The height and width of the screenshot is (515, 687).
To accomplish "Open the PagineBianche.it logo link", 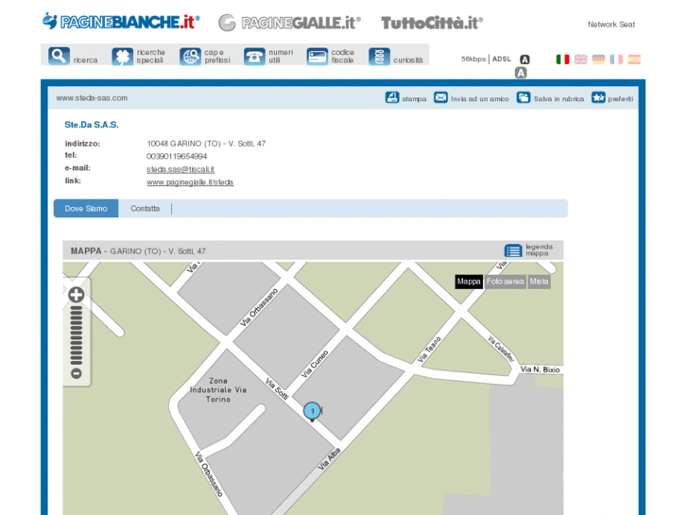I will tap(121, 22).
